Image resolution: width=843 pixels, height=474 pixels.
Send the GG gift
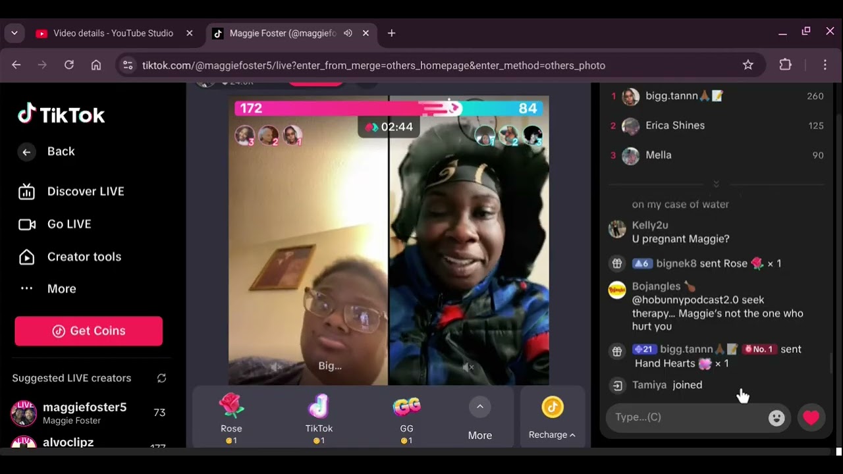tap(406, 417)
